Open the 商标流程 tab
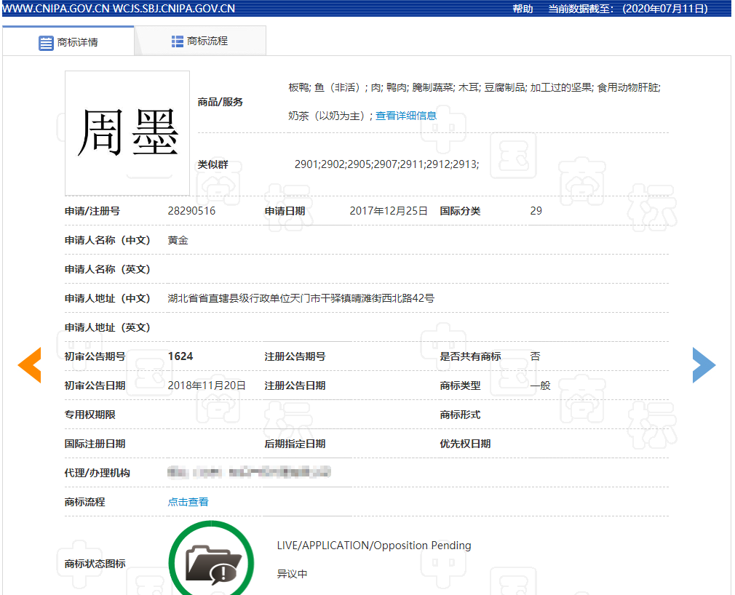Screen dimensions: 735x595 (200, 41)
